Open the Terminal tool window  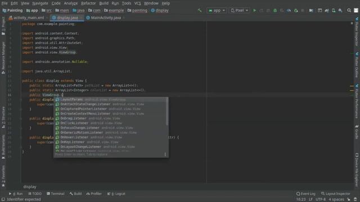(56, 194)
